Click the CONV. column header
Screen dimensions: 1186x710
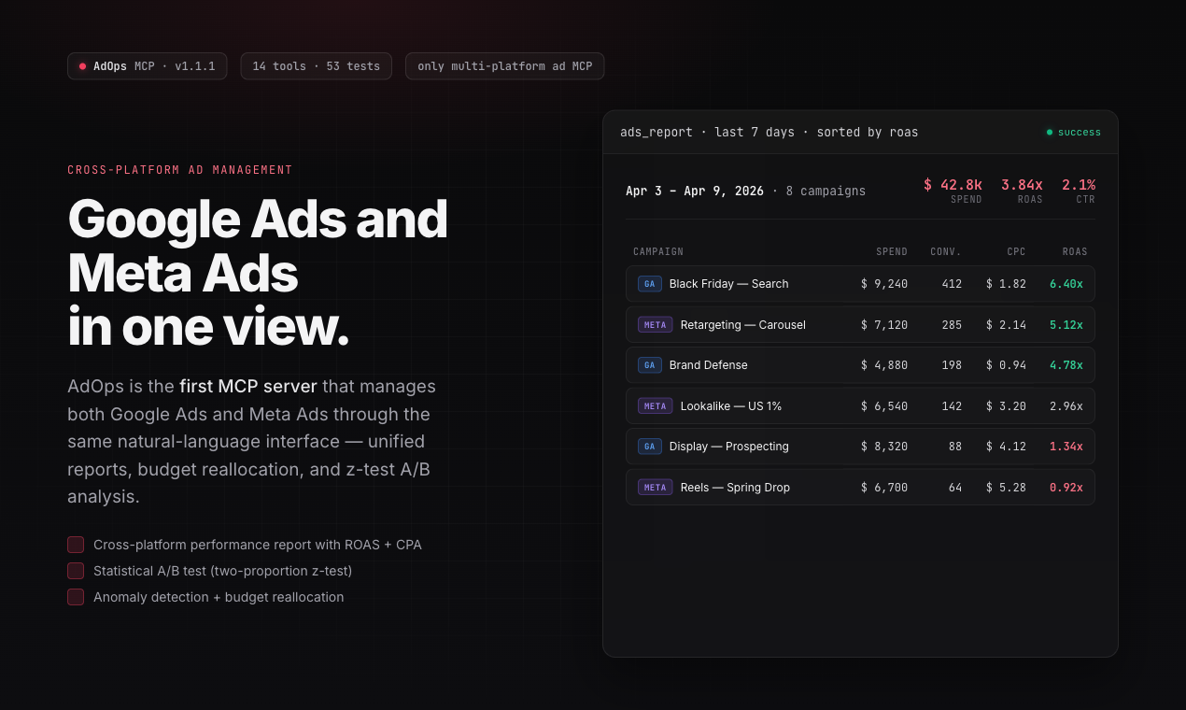click(946, 252)
